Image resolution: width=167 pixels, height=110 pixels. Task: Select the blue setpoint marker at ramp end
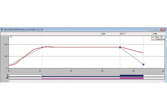point(42,47)
